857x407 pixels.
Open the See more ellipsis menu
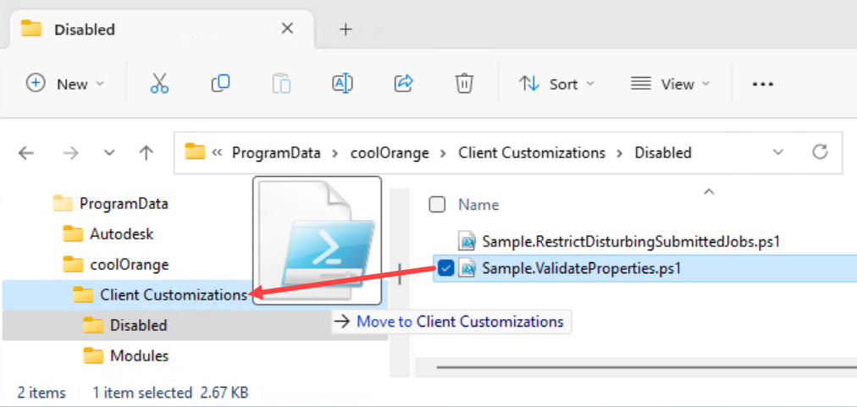pos(763,84)
